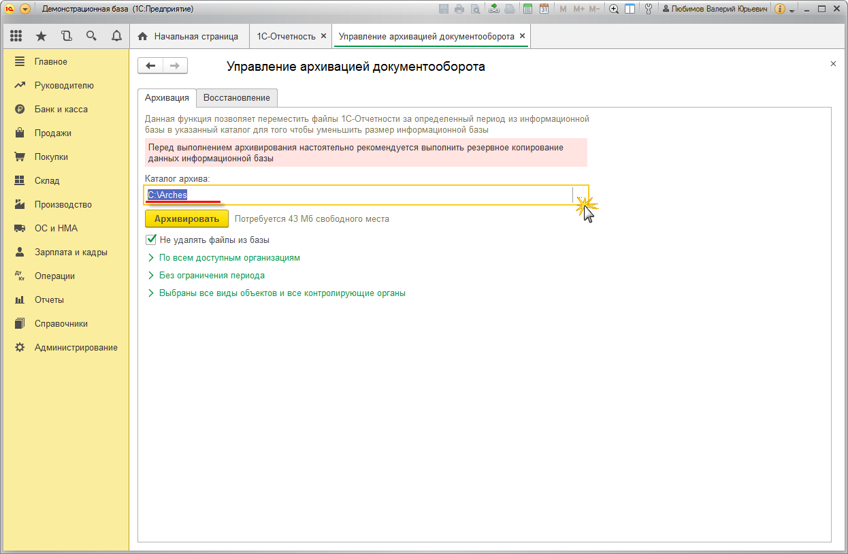
Task: Open the dropdown arrow beside info icon
Action: [792, 10]
